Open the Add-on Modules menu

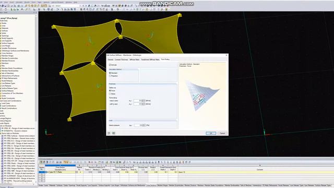[x=57, y=2]
